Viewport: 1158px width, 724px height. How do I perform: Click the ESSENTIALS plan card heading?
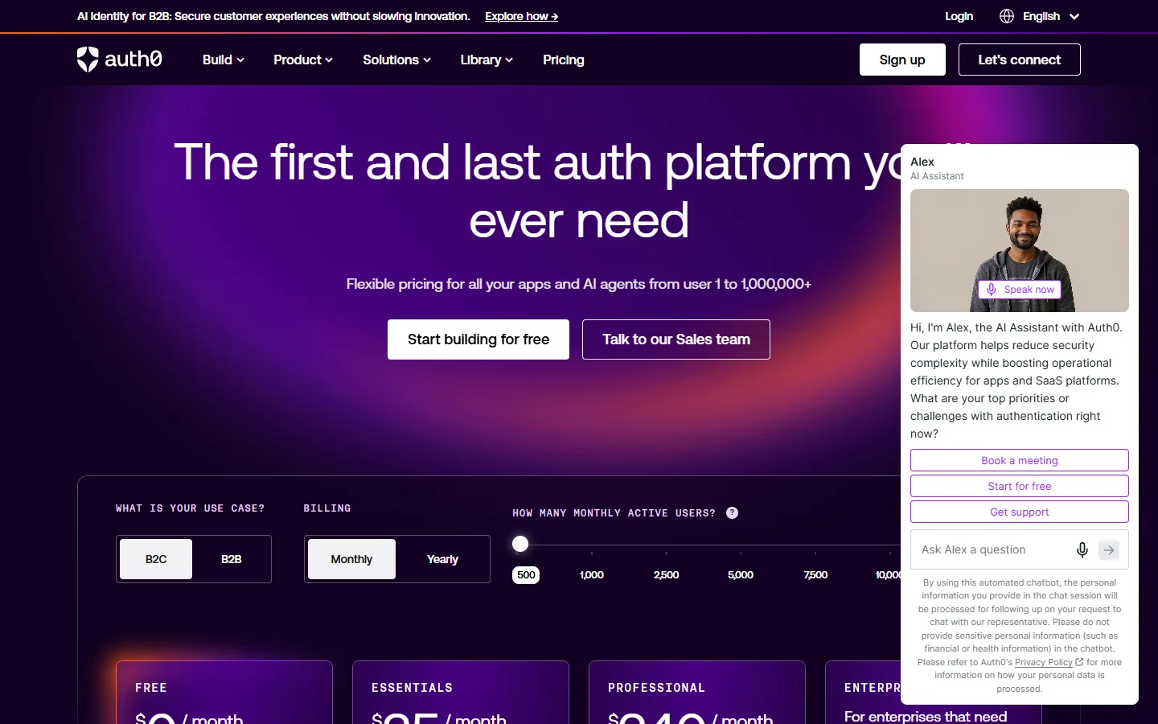click(412, 688)
